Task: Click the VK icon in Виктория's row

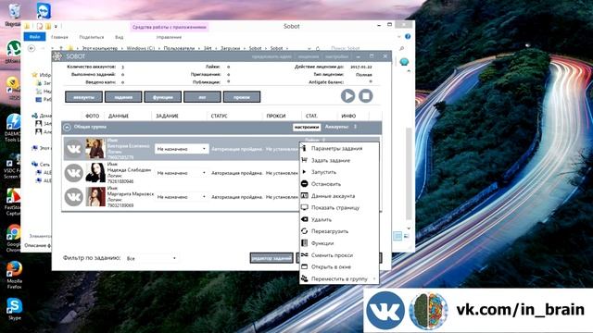Action: (x=73, y=148)
